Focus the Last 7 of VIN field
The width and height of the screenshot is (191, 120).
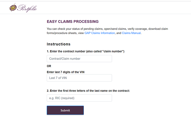coord(79,78)
